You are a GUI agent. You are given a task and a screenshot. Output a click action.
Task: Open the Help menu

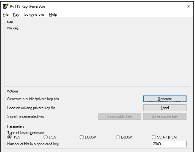[53, 15]
